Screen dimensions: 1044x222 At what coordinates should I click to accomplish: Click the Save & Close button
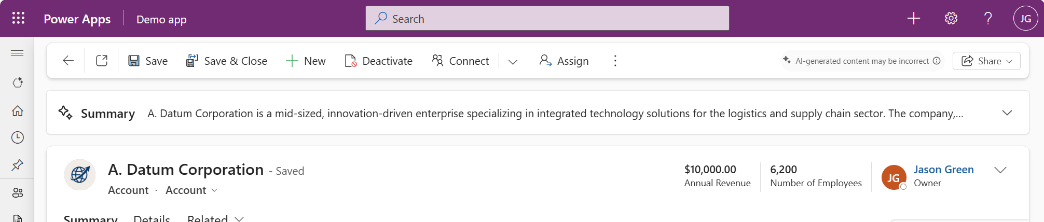tap(227, 61)
